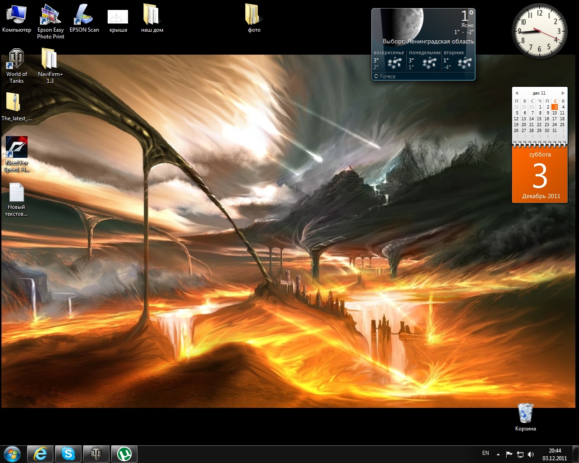Select day 25 in the calendar
The height and width of the screenshot is (463, 579).
click(562, 125)
